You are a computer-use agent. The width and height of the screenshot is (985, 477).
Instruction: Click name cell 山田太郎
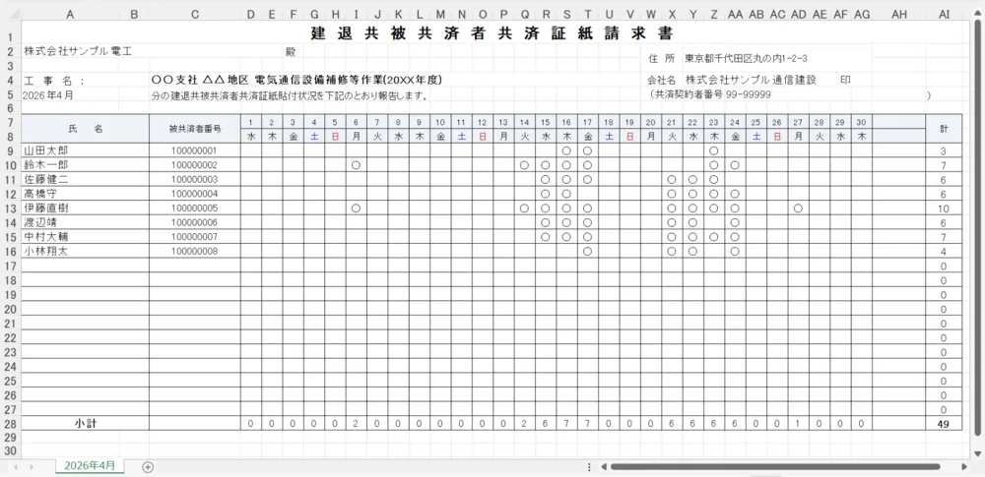(86, 150)
